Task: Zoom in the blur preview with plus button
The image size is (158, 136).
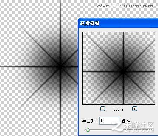Action: (134, 109)
